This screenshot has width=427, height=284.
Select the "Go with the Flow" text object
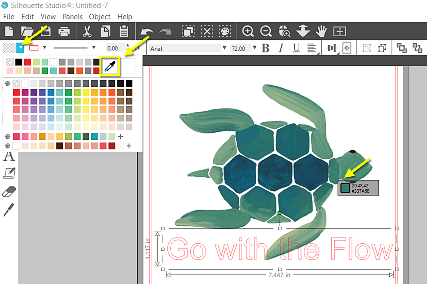pyautogui.click(x=280, y=249)
